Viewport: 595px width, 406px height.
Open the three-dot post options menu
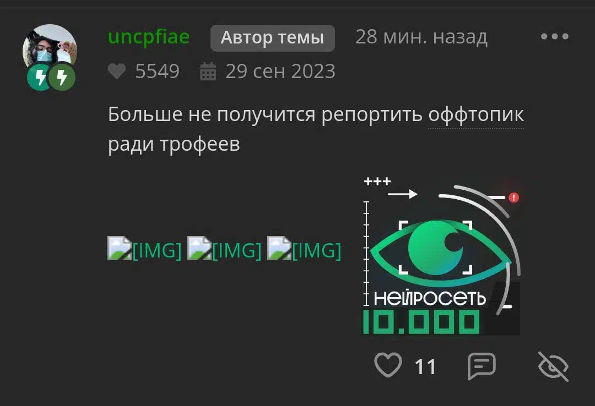coord(554,36)
